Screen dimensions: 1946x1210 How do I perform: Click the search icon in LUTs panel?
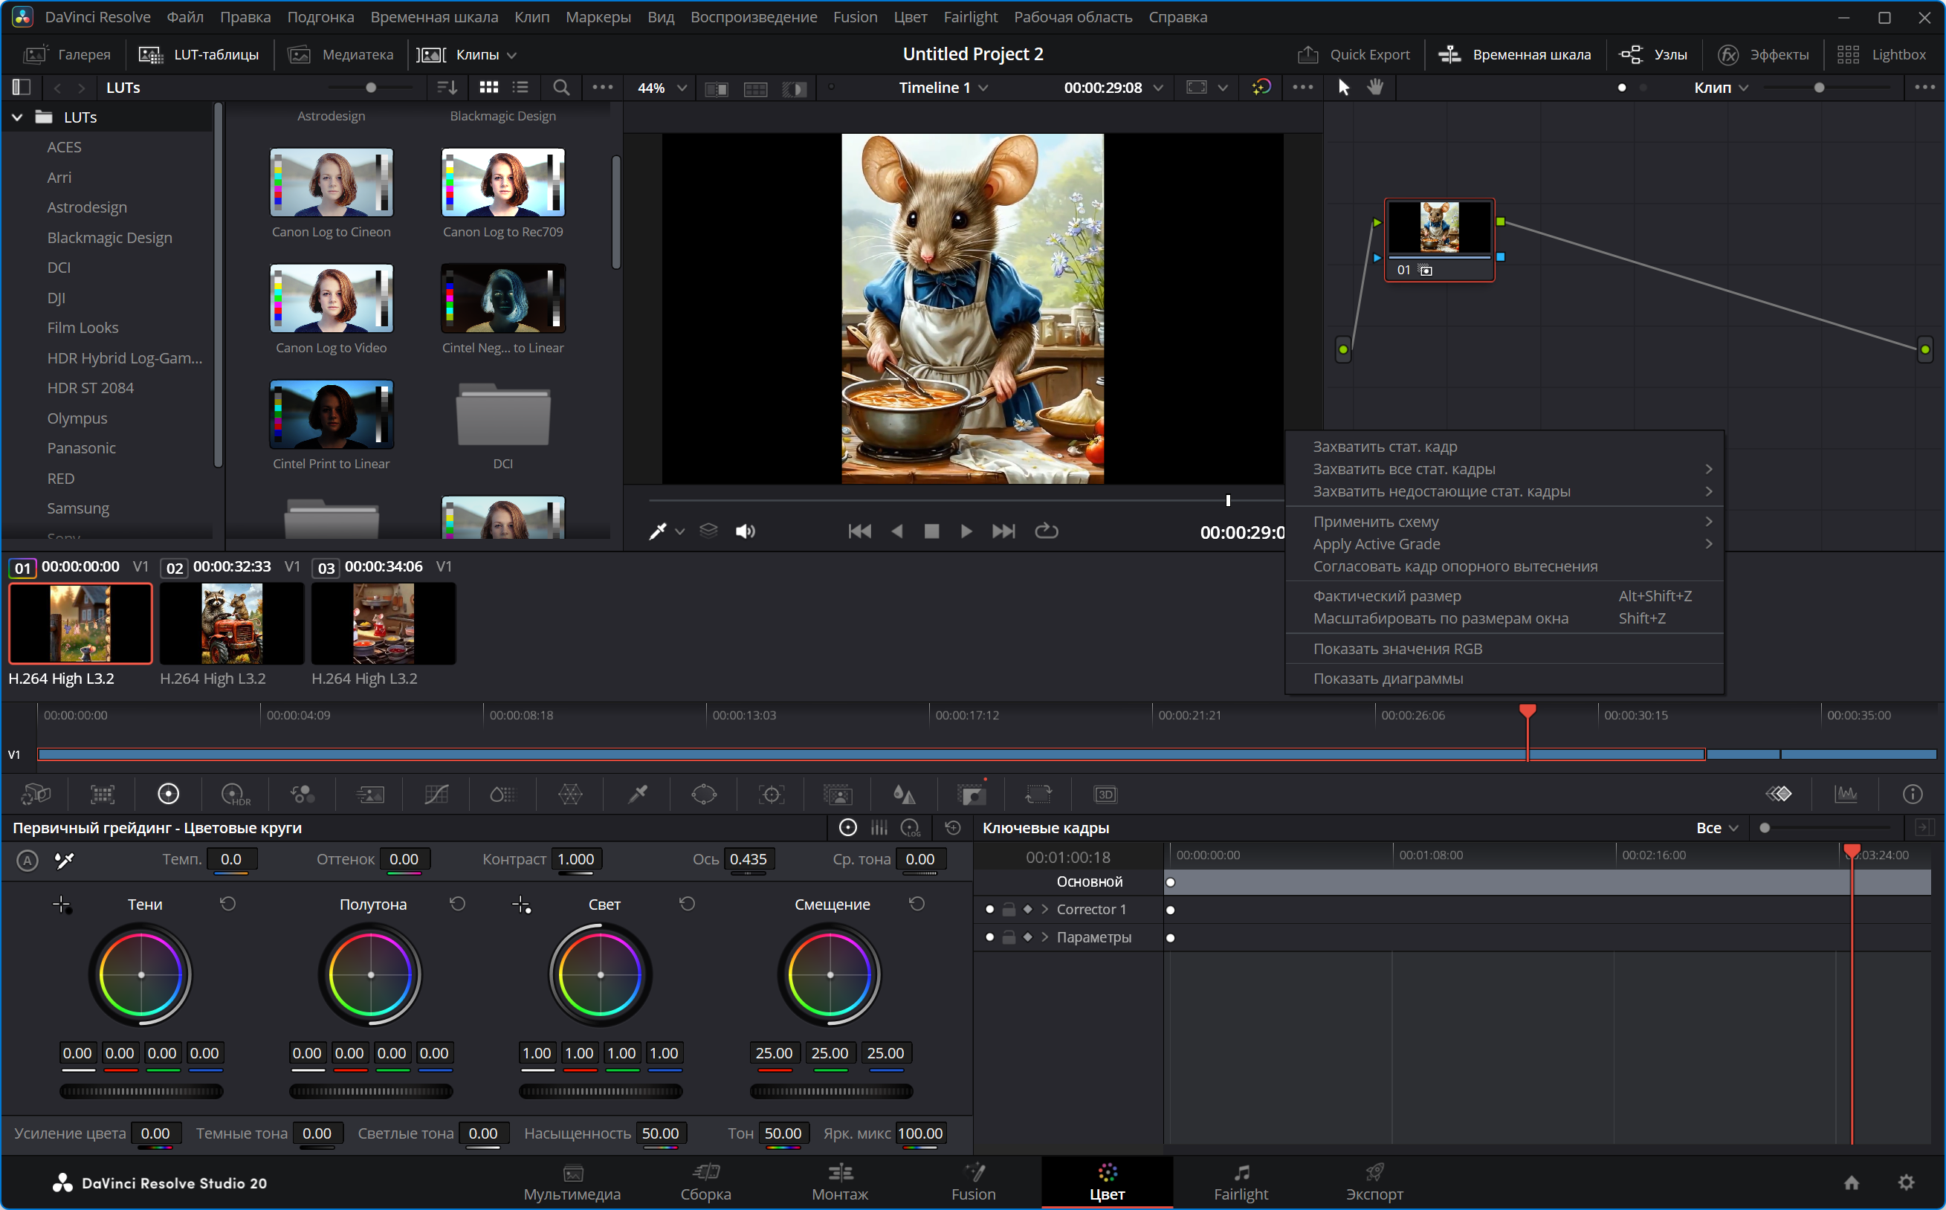pyautogui.click(x=561, y=87)
